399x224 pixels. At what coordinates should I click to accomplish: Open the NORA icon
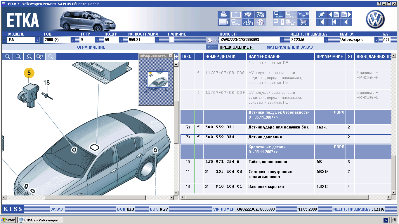tap(236, 22)
